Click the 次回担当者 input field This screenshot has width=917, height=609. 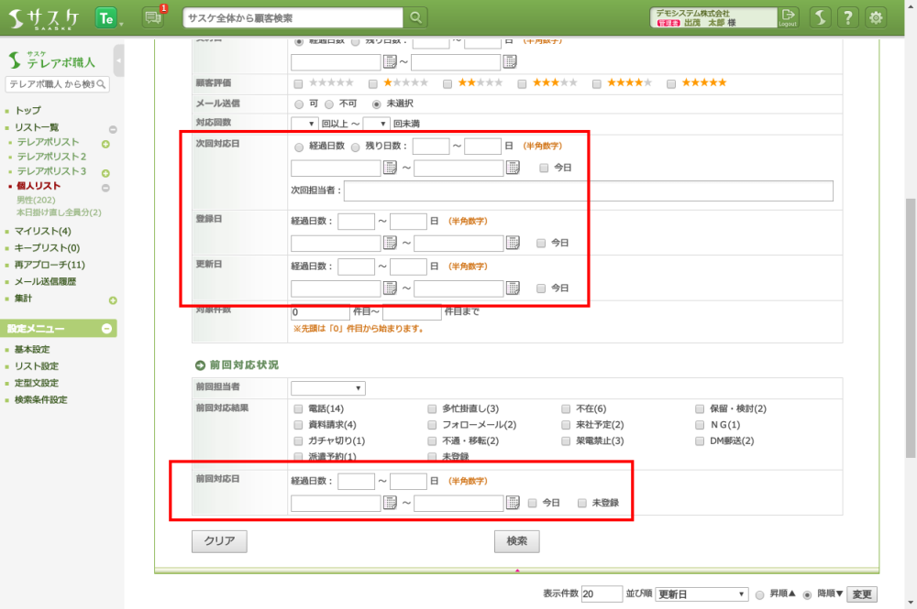588,190
